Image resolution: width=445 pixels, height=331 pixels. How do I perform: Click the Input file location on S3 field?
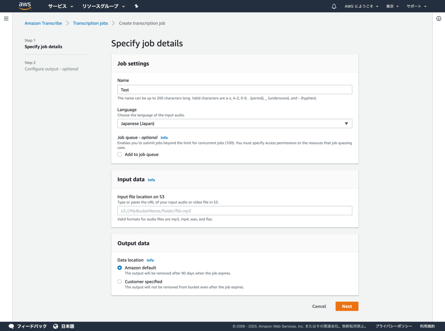tap(235, 211)
